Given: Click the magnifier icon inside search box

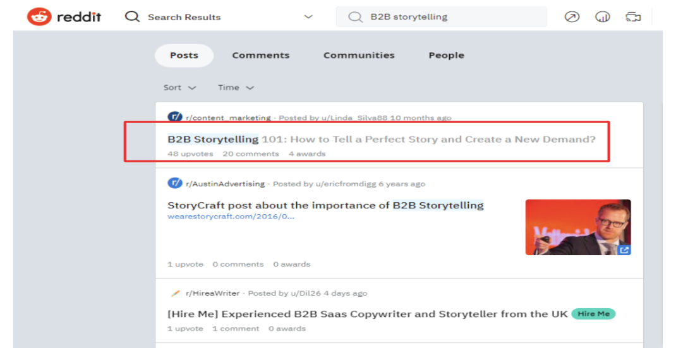Looking at the screenshot, I should 355,17.
